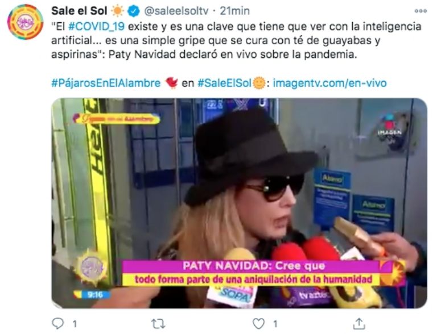This screenshot has width=437, height=334.
Task: Click the red bird emoji in tweet
Action: coord(171,83)
